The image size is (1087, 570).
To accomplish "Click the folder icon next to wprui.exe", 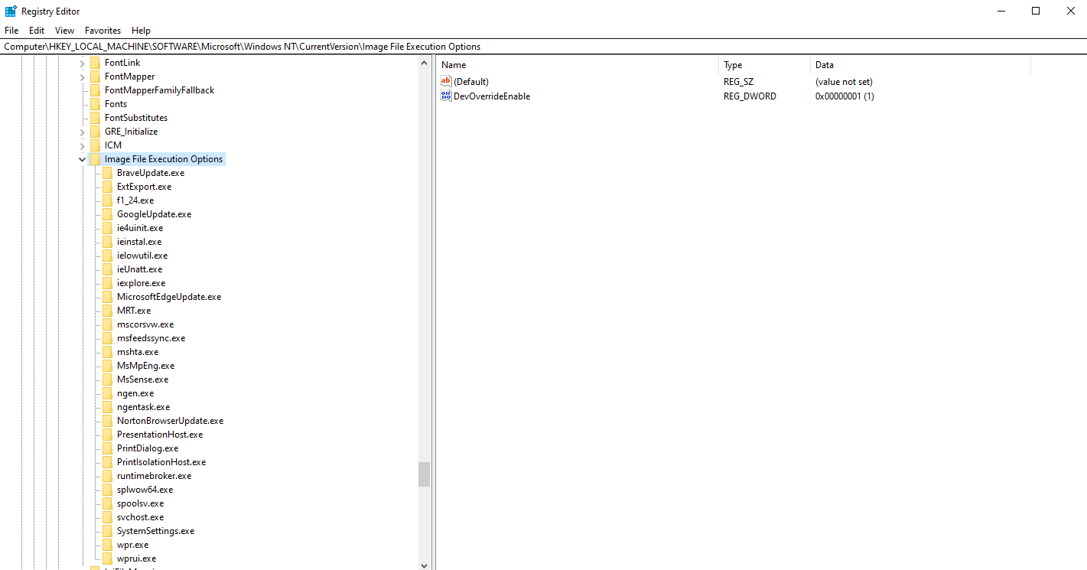I will pyautogui.click(x=107, y=559).
